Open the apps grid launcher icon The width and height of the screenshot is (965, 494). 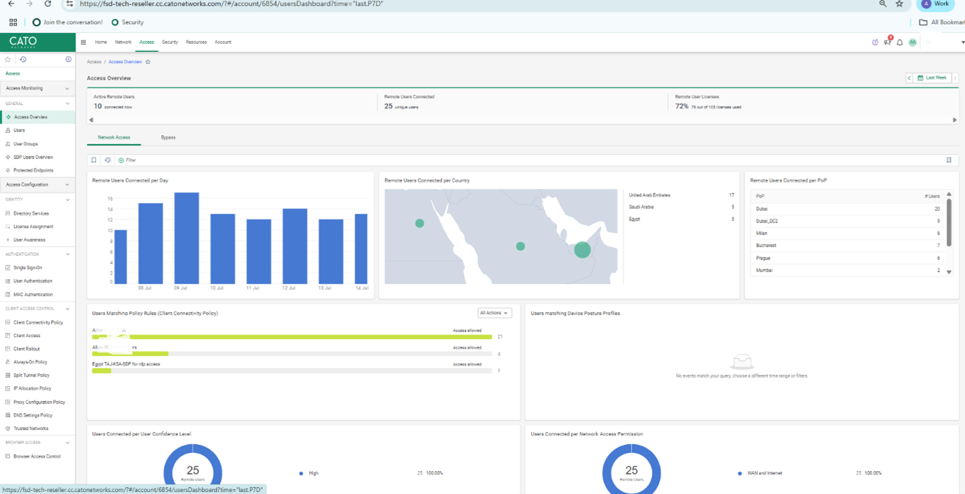point(84,42)
